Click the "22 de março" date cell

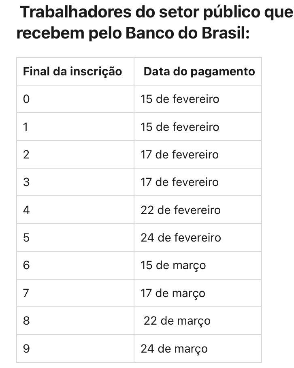[177, 321]
